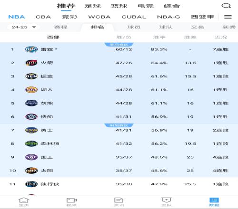The height and width of the screenshot is (209, 238).
Task: Select the 火箭 Rockets row
Action: tap(119, 63)
